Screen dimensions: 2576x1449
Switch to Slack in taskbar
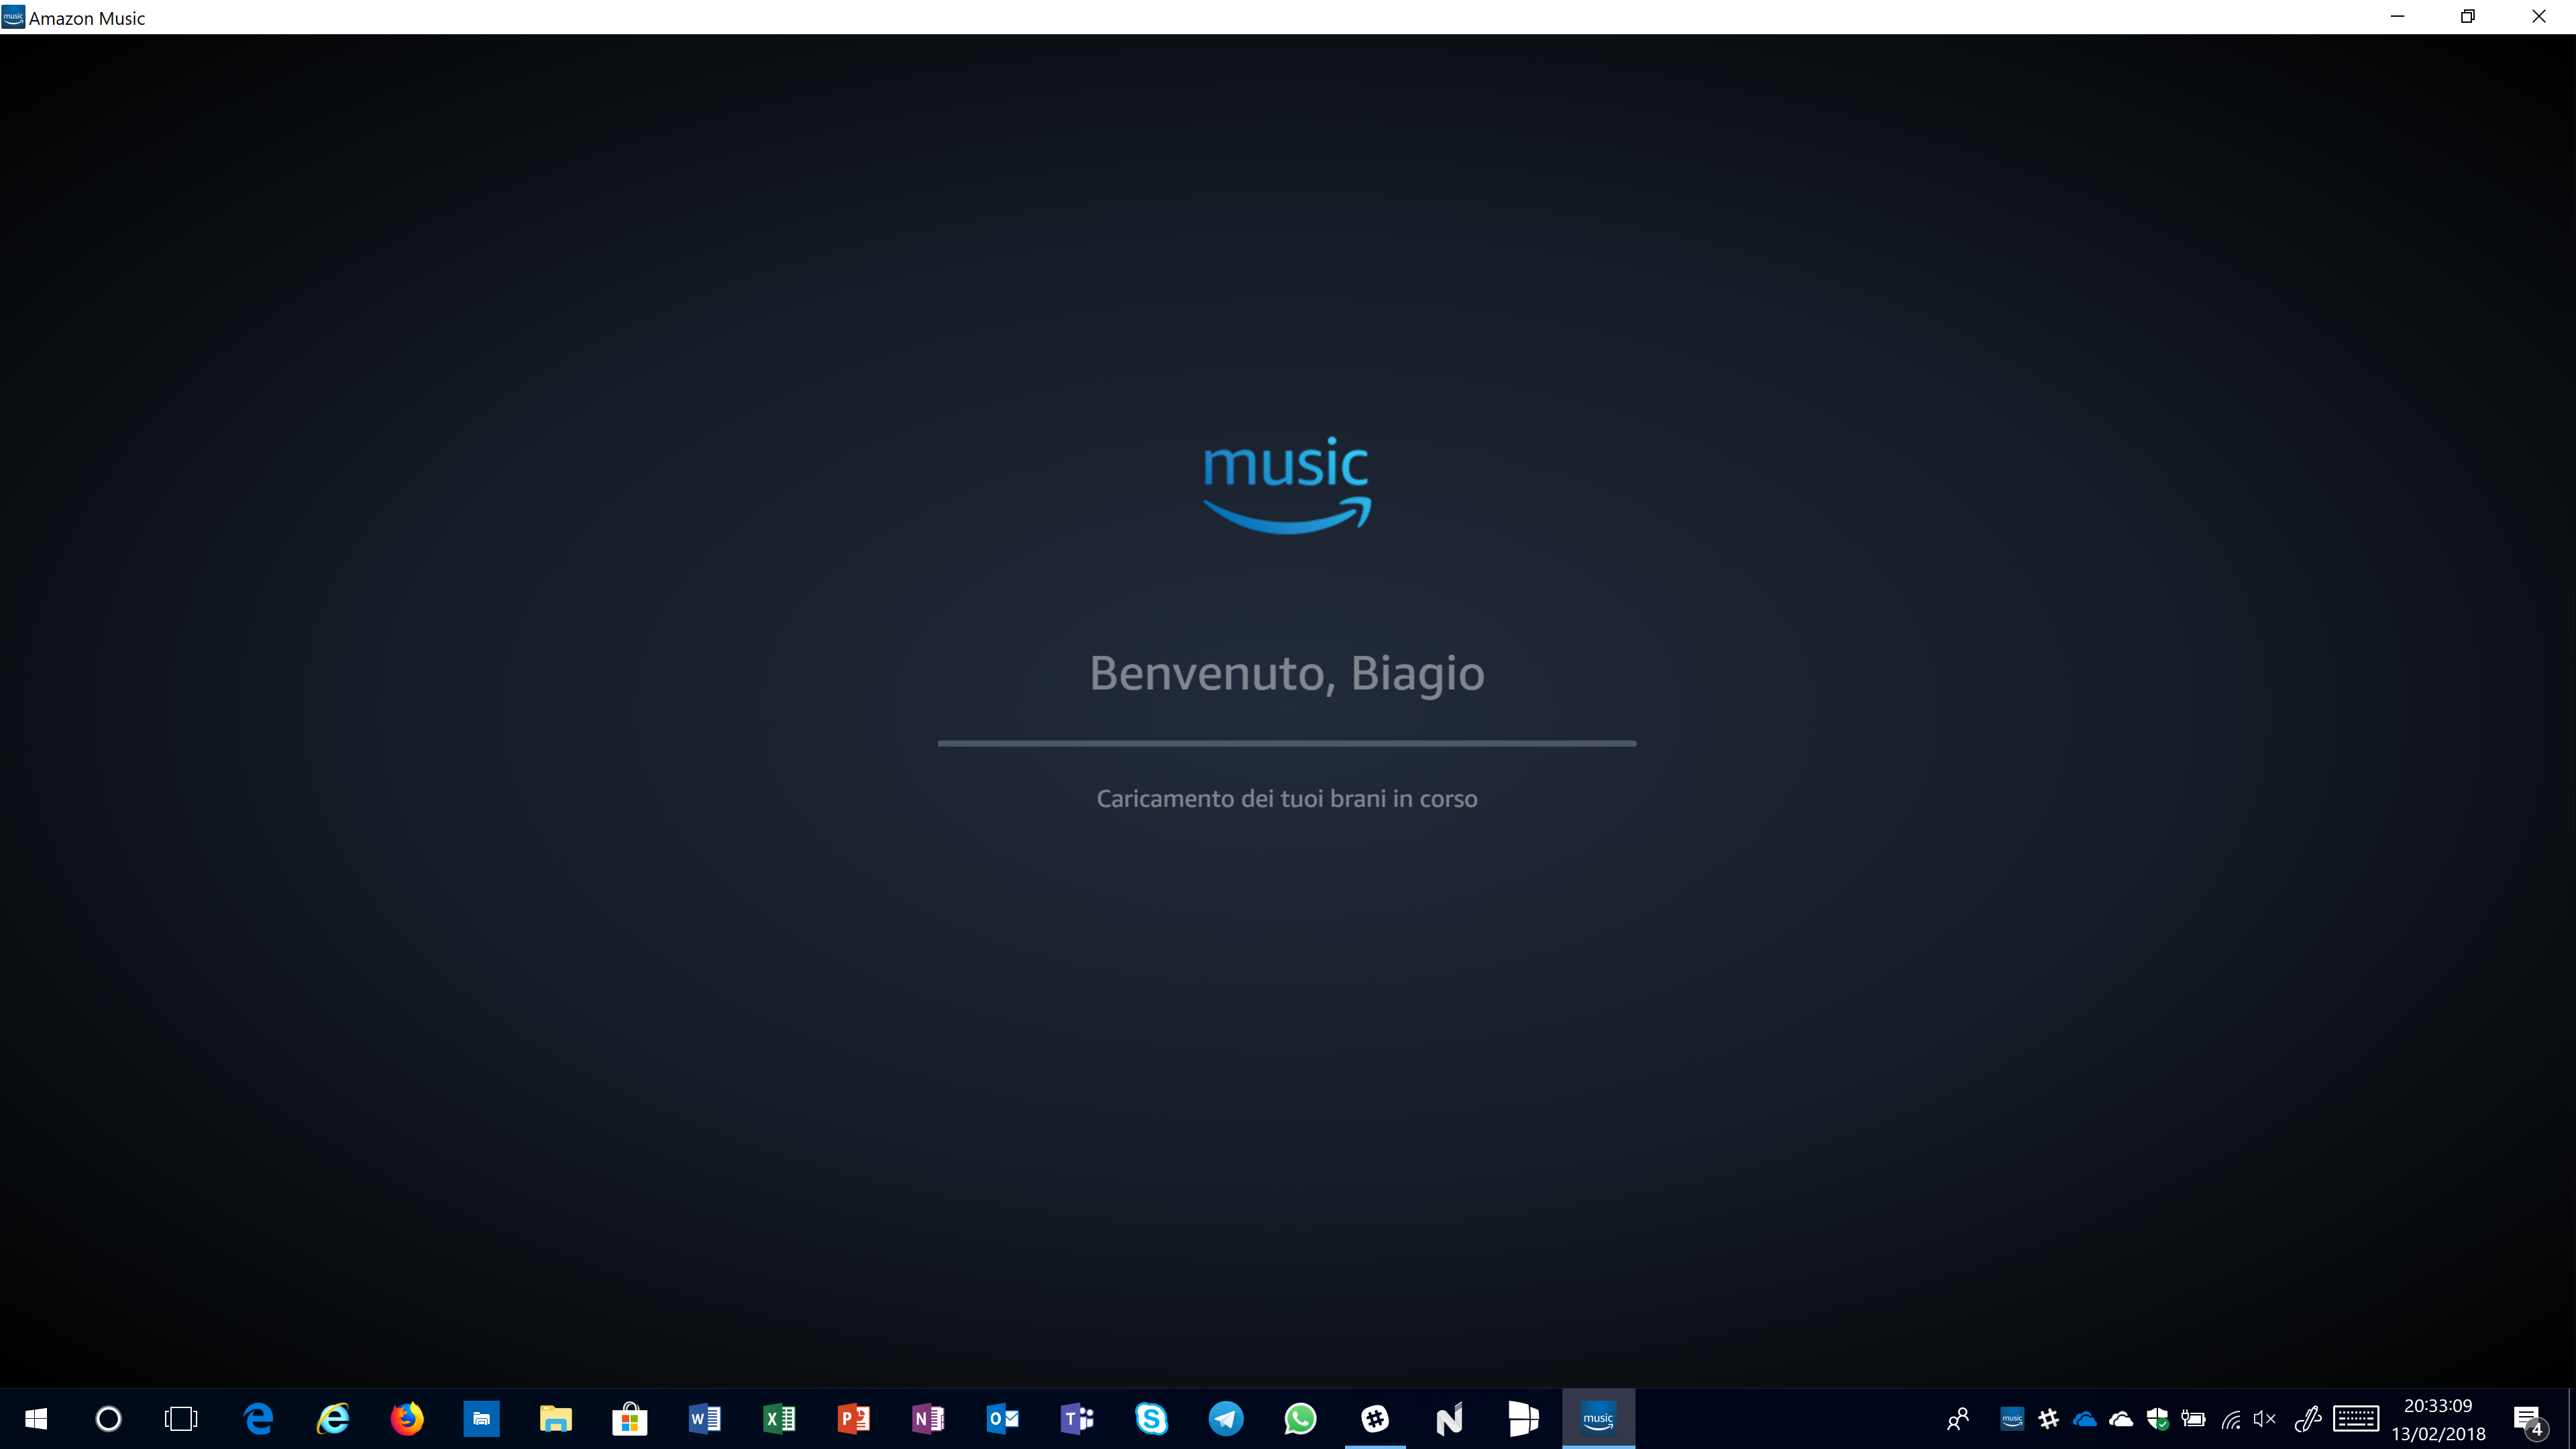[x=1375, y=1418]
